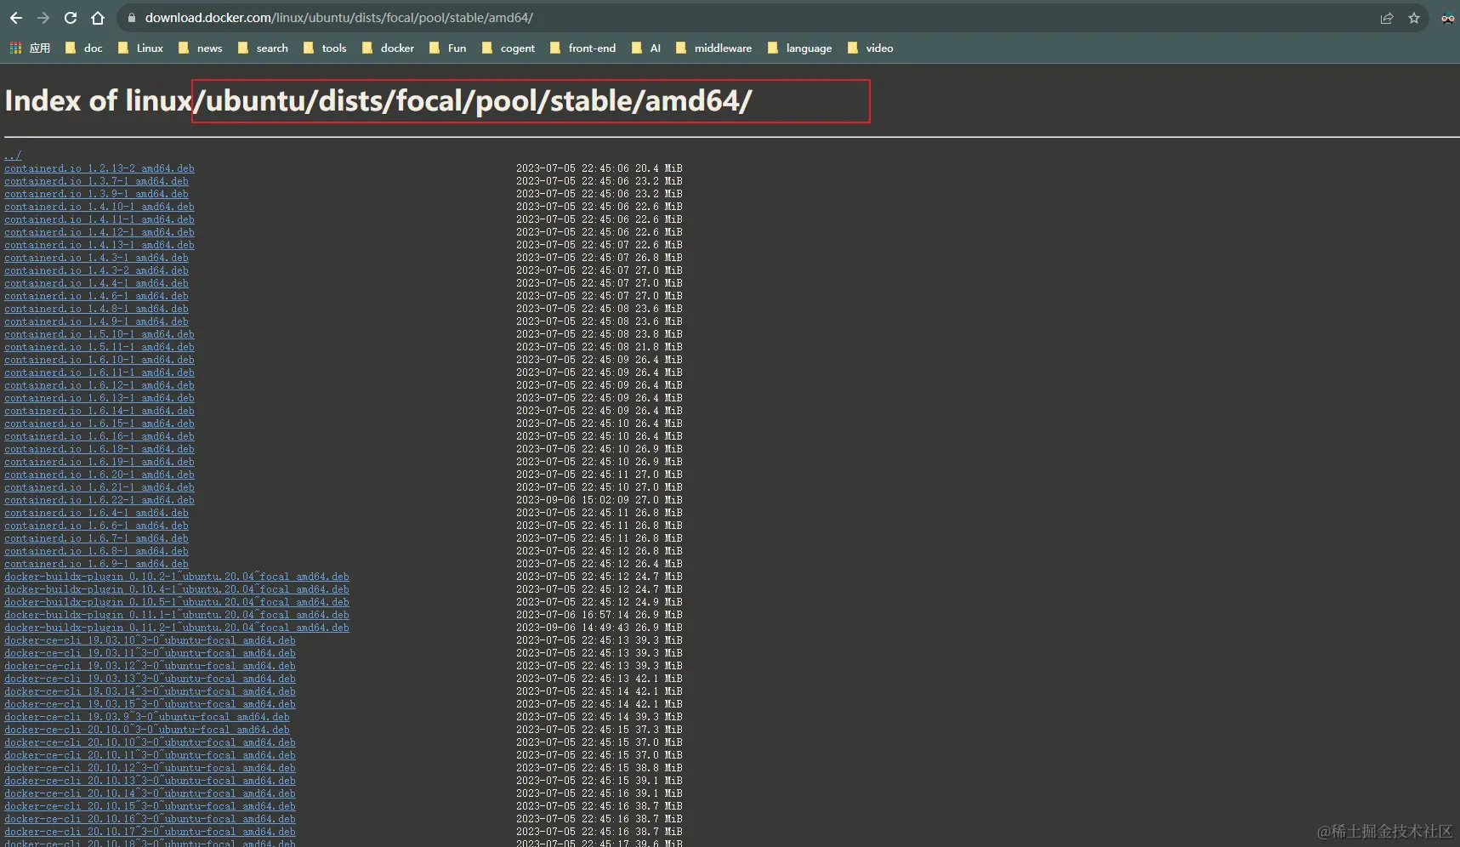Open the apps grid shortcut in bookmarks bar
This screenshot has height=847, width=1460.
tap(30, 48)
